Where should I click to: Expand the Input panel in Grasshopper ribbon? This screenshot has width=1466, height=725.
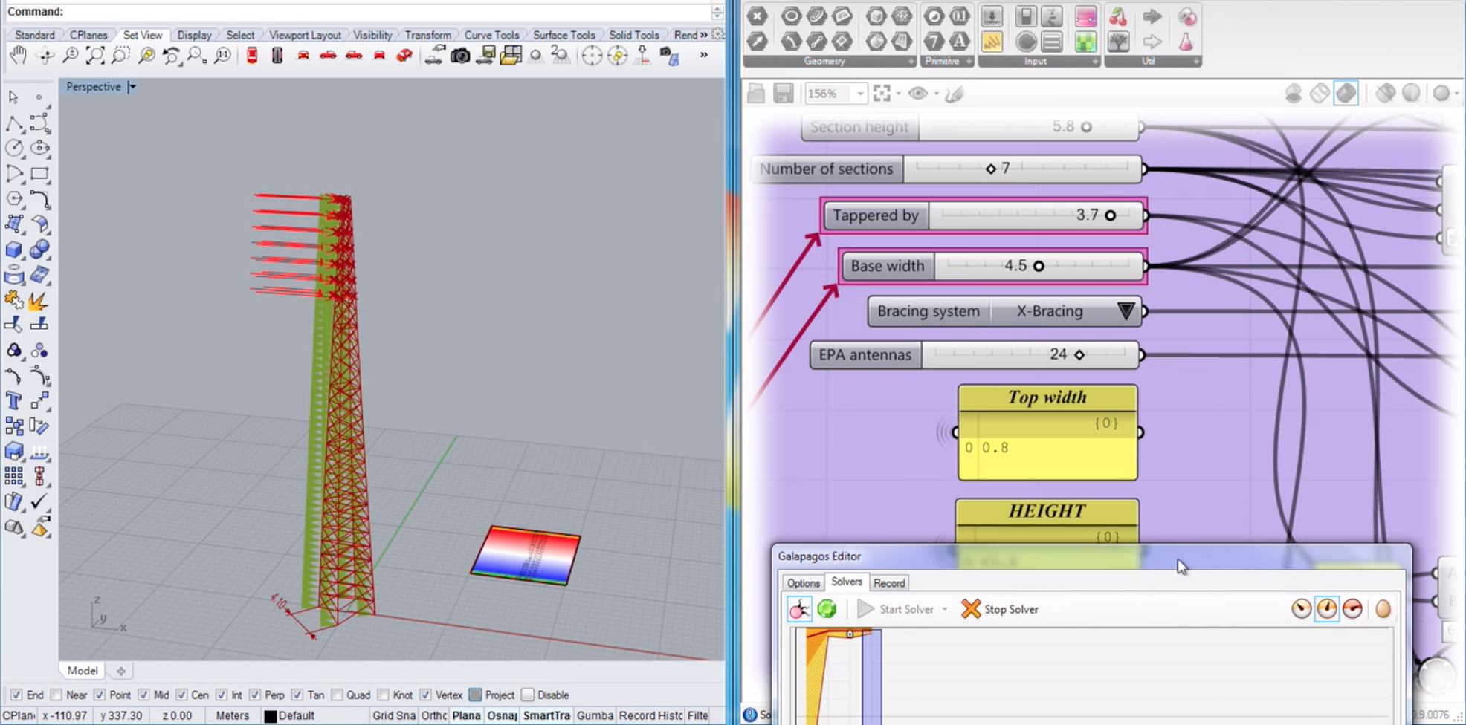(x=1095, y=62)
